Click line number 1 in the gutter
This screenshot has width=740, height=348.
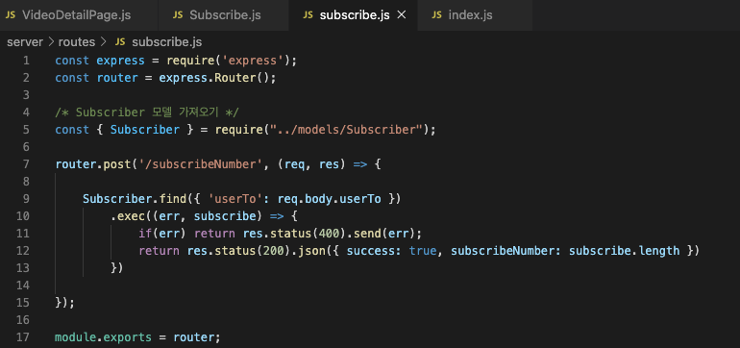point(26,61)
